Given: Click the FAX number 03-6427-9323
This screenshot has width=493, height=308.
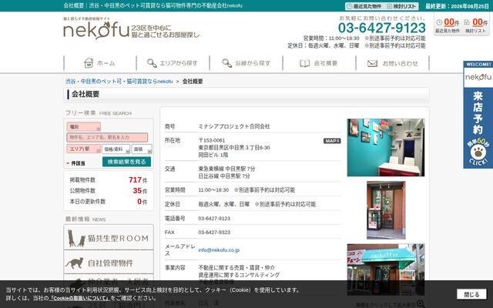Looking at the screenshot, I should pos(214,233).
